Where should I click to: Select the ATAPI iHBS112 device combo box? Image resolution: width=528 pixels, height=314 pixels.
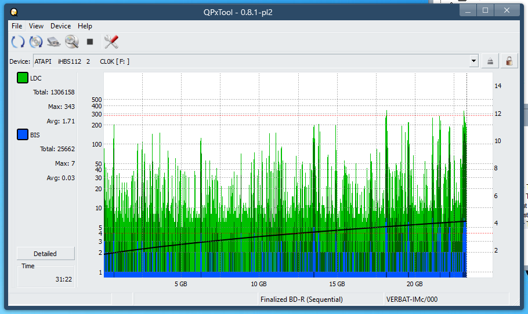[x=249, y=61]
